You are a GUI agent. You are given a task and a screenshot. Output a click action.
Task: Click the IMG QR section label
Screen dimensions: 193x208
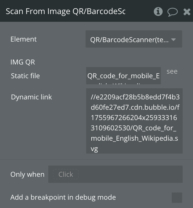[x=23, y=62]
